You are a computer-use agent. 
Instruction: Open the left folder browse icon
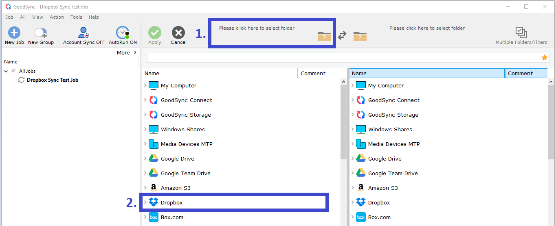click(324, 36)
